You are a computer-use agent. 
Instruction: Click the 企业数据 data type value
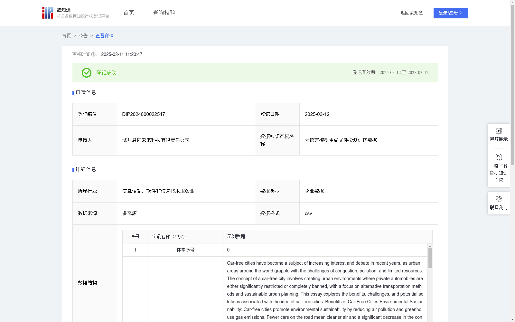(314, 191)
